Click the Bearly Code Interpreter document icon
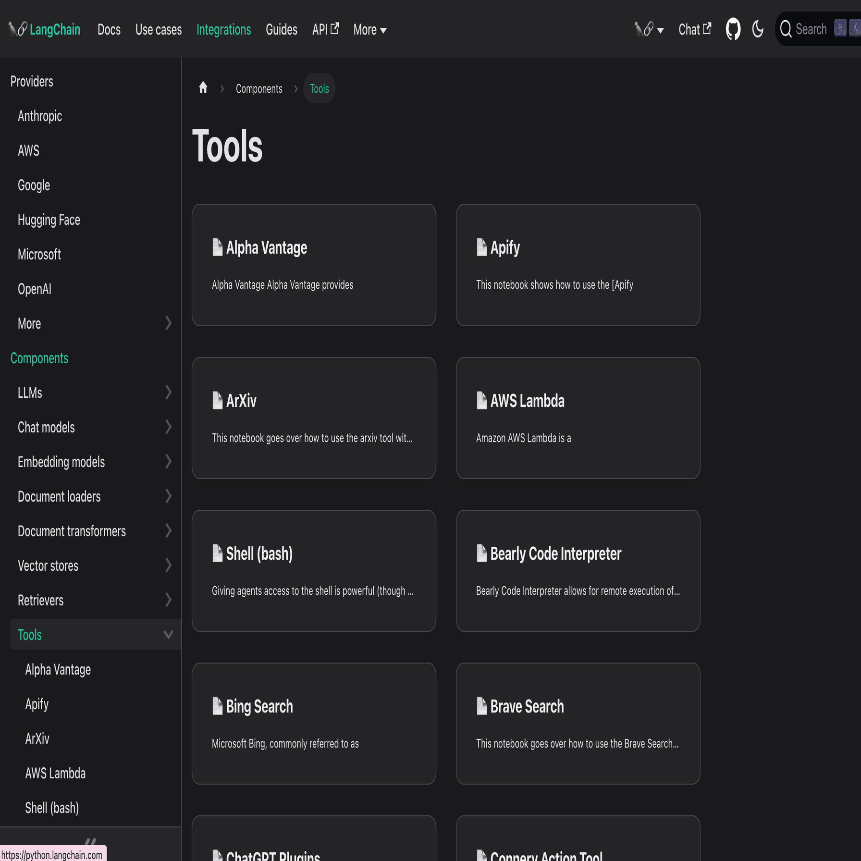This screenshot has width=861, height=861. coord(481,553)
